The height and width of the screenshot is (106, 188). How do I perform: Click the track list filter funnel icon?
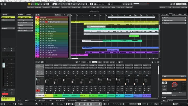pos(64,15)
